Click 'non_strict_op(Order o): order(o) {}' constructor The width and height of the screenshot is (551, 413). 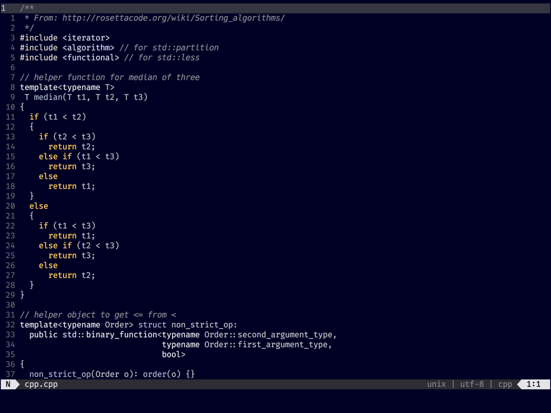tap(112, 374)
